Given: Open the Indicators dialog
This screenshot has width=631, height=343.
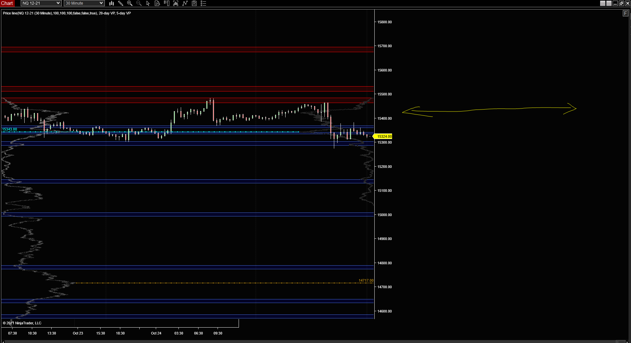Looking at the screenshot, I should coord(185,3).
